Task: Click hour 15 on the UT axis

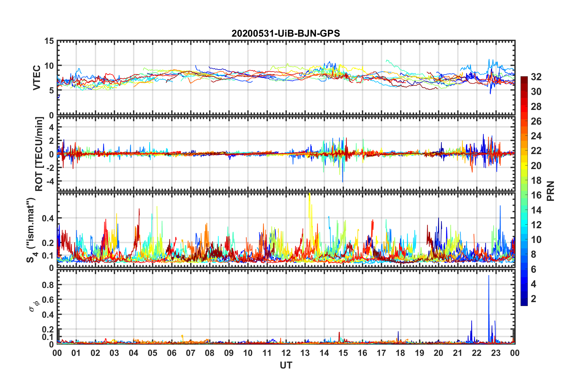Action: tap(343, 353)
